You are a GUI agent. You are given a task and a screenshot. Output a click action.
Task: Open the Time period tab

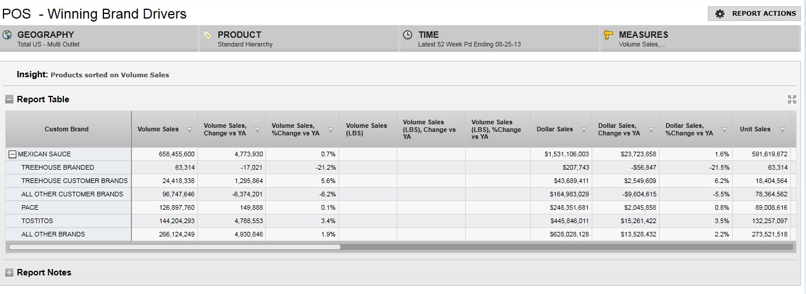click(x=499, y=38)
